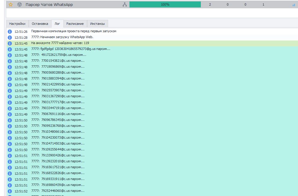Click the info icon of the Первичная компиляция log entry
The width and height of the screenshot is (298, 196).
[10, 32]
